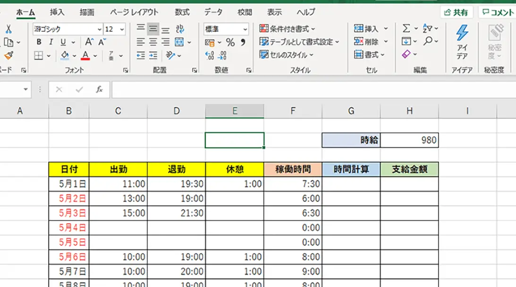Screen dimensions: 516x287
Task: Click the コメント comments button
Action: point(497,12)
